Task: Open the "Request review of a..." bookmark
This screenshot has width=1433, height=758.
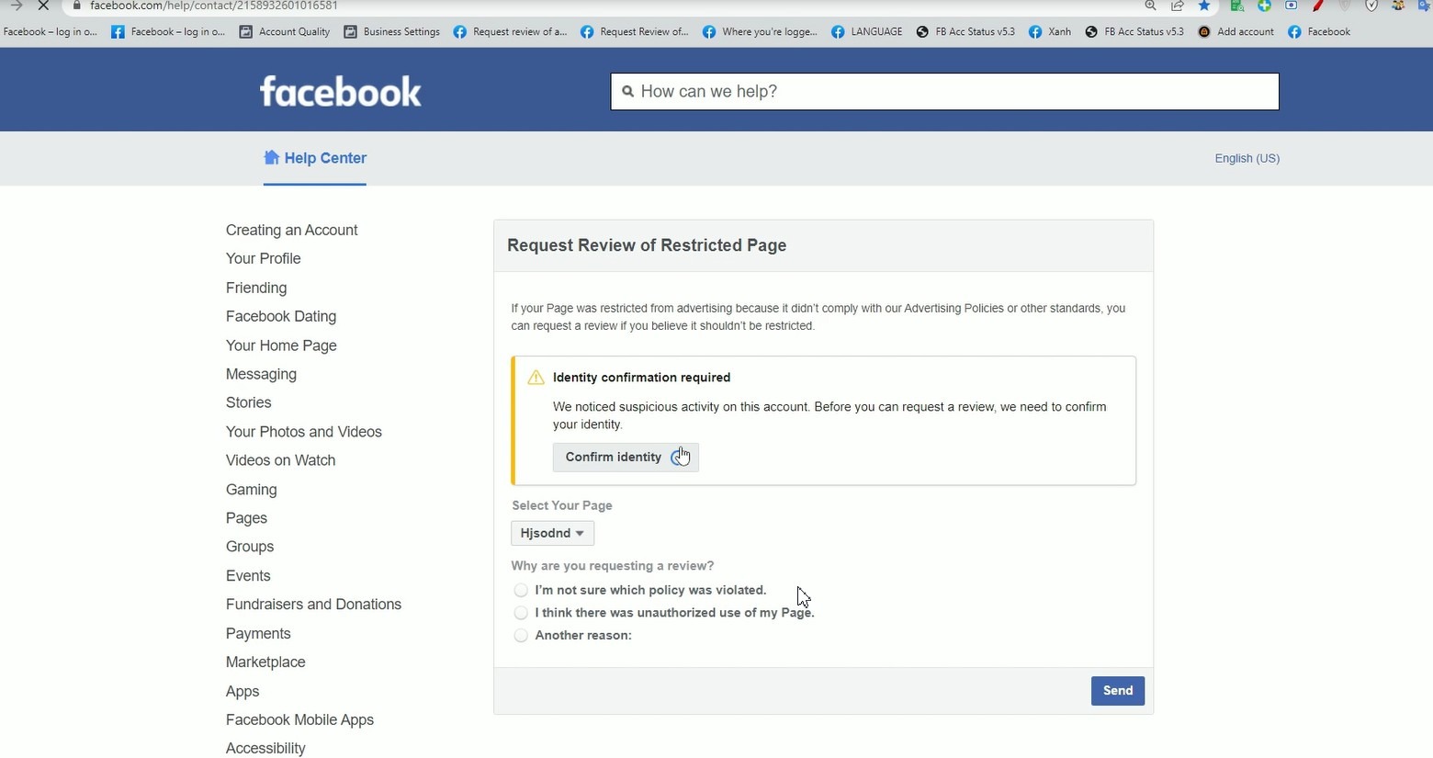Action: pyautogui.click(x=511, y=31)
